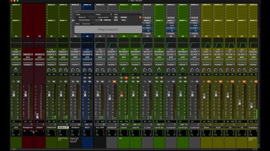The height and width of the screenshot is (151, 270).
Task: Click the pan knob on Lead-02 track
Action: pyautogui.click(x=135, y=70)
